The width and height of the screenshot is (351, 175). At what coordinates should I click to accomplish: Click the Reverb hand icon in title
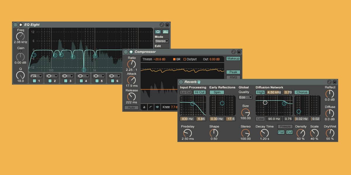tap(199, 82)
